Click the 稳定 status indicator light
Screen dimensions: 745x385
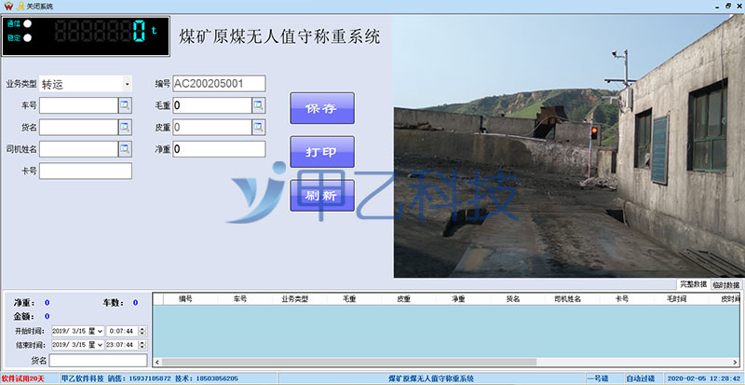pos(27,37)
